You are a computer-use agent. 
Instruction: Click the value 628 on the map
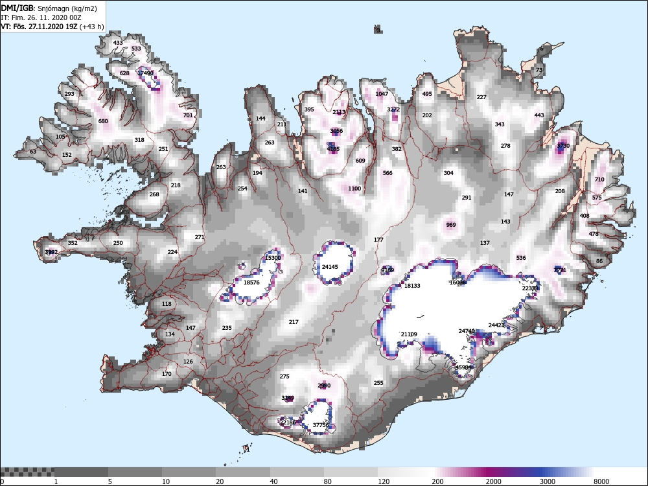coord(124,73)
